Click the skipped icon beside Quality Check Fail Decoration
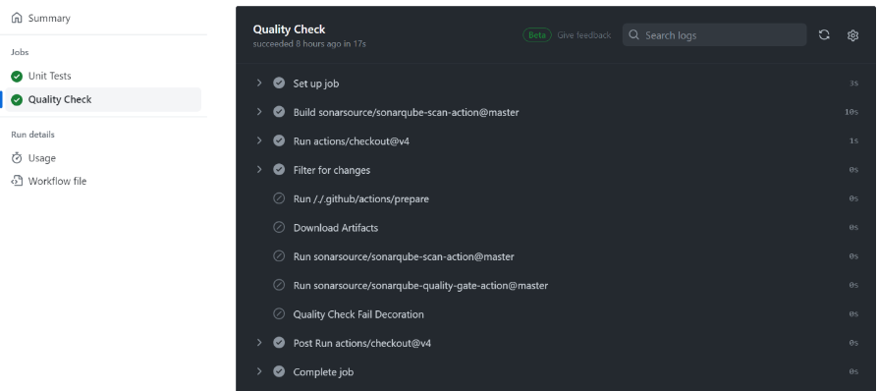Image resolution: width=878 pixels, height=391 pixels. coord(279,314)
